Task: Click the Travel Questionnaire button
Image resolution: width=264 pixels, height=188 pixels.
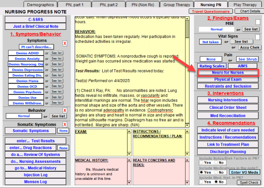Action: pyautogui.click(x=211, y=11)
